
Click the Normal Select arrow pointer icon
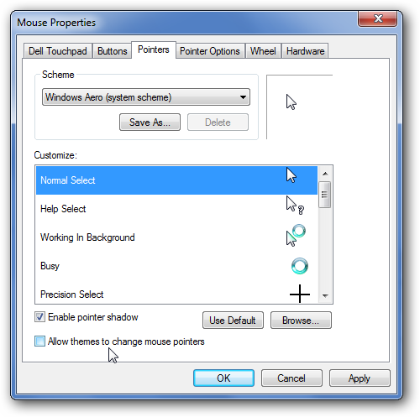pos(291,175)
